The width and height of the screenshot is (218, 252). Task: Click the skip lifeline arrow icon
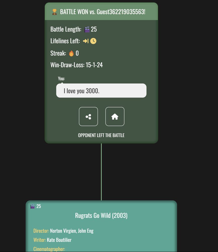coord(86,41)
